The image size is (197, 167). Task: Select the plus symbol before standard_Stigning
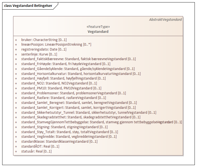point(16,127)
